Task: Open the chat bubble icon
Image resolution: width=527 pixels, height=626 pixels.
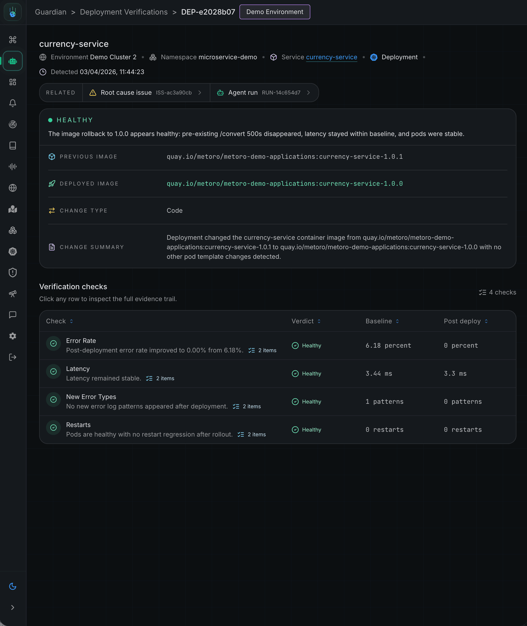Action: tap(12, 315)
